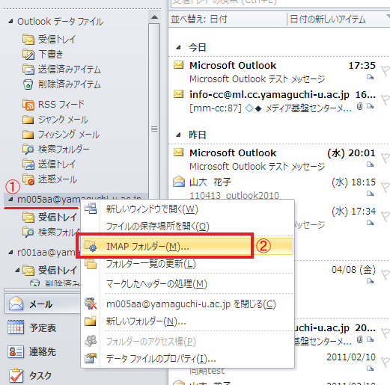Collapse the m005aa@yamaguchi account tree

pos(10,199)
